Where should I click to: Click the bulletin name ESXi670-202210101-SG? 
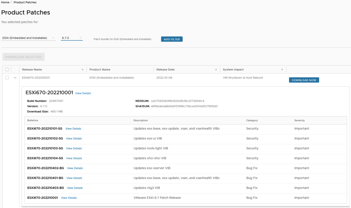45,129
